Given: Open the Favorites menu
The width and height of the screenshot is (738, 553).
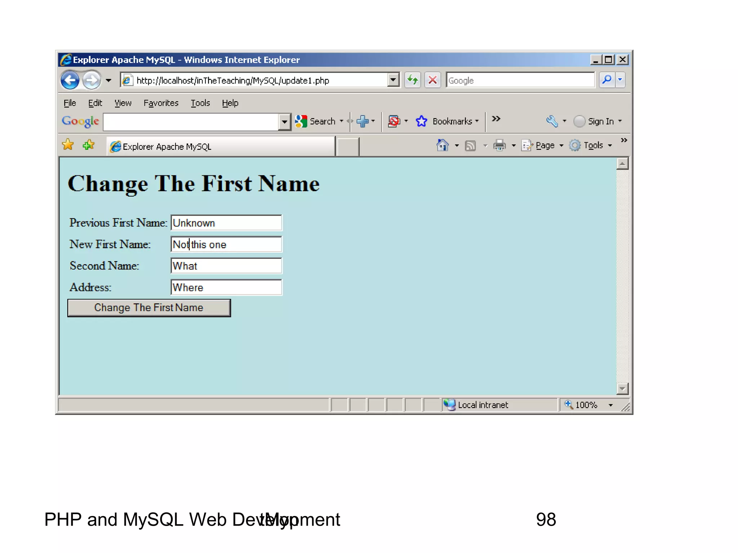Looking at the screenshot, I should click(161, 103).
